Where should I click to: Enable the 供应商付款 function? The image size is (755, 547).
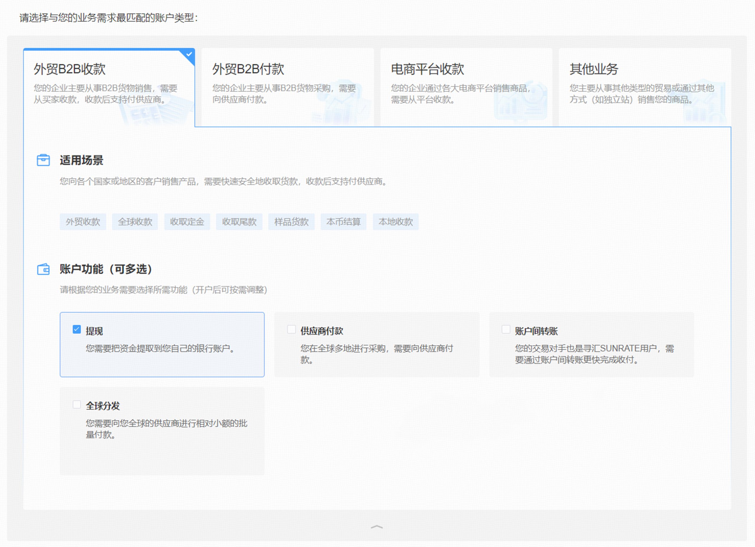click(x=292, y=329)
